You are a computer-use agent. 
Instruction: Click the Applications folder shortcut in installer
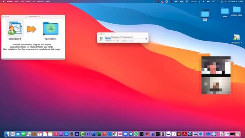pos(51,29)
